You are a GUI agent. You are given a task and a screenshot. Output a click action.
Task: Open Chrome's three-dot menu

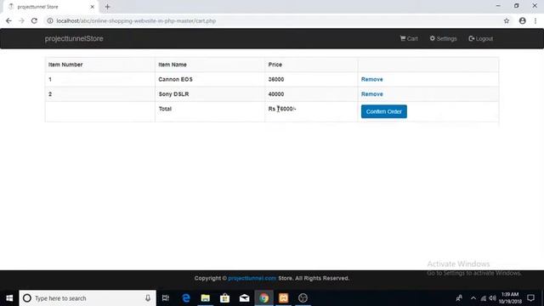click(535, 20)
